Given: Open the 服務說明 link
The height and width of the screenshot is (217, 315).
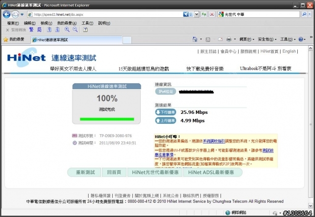Looking at the screenshot, I should (248, 51).
